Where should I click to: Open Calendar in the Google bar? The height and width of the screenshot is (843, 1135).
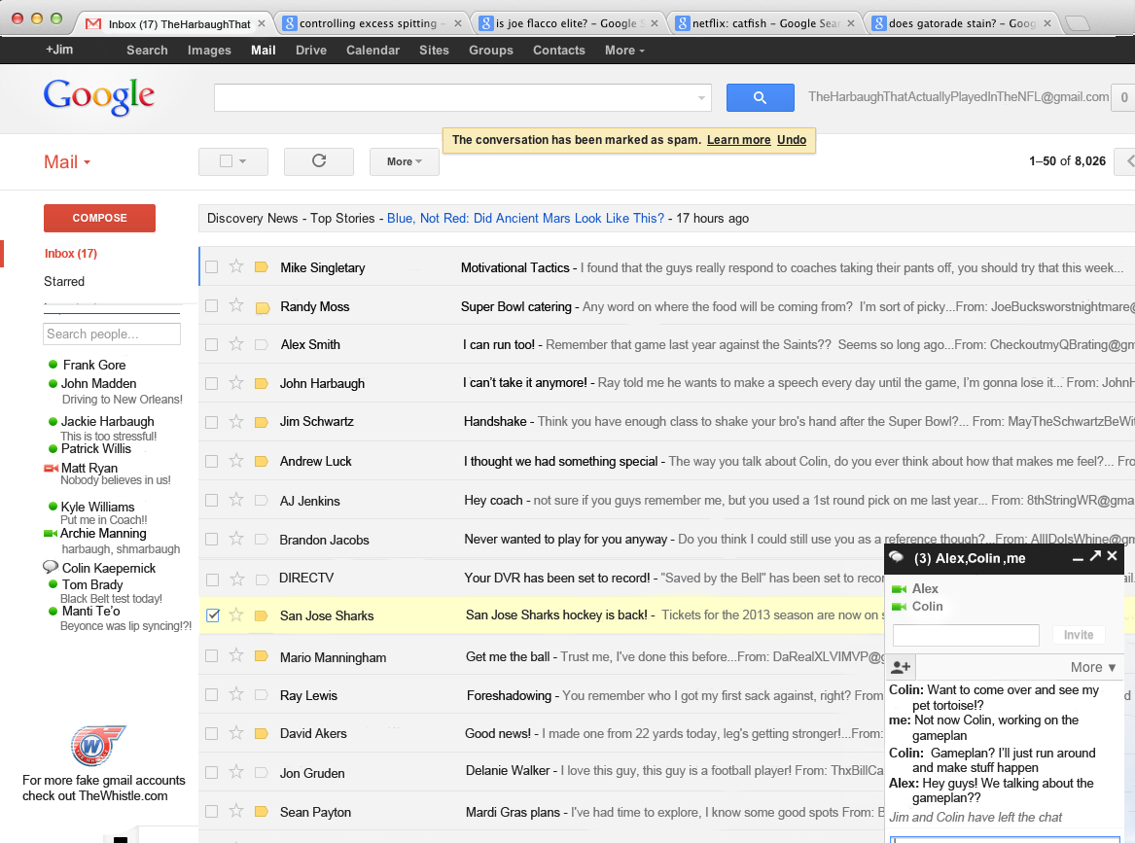[372, 50]
